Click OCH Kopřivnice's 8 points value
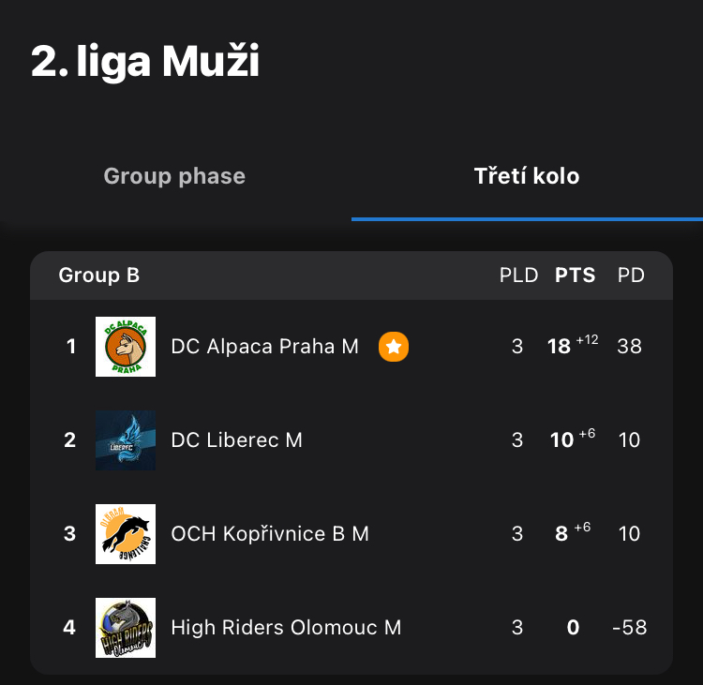Image resolution: width=703 pixels, height=685 pixels. point(561,534)
